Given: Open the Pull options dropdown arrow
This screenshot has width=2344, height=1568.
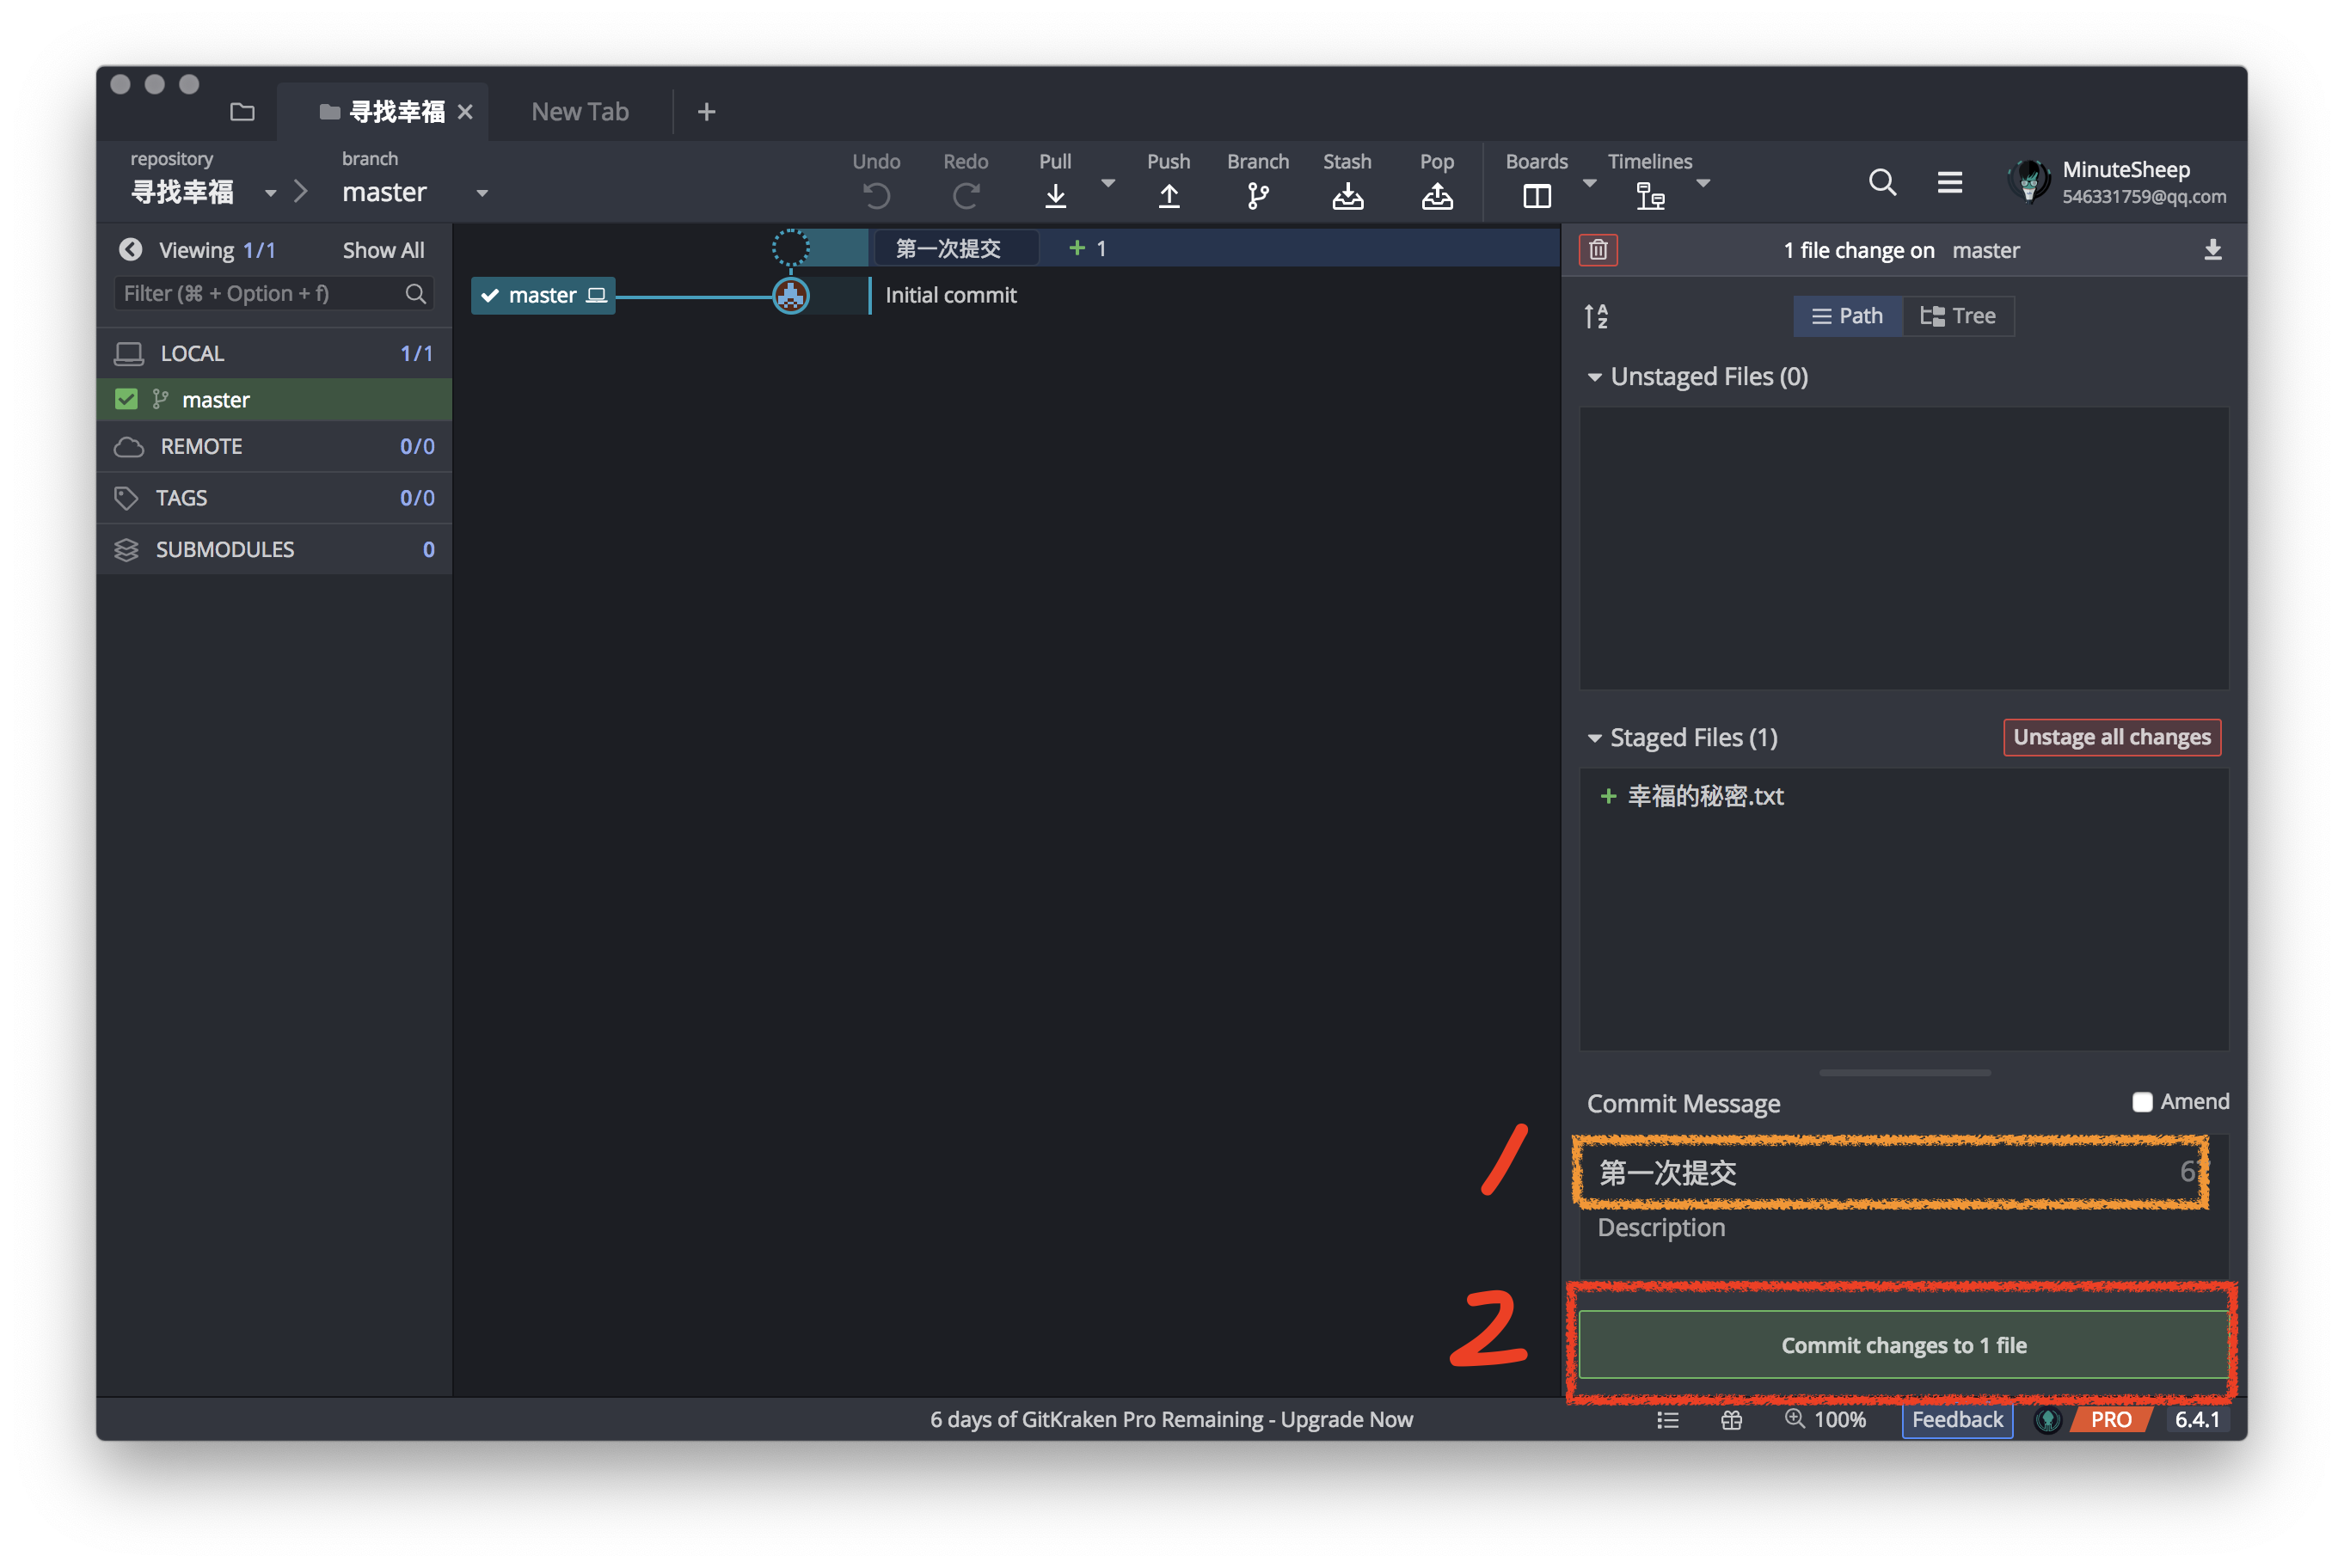Looking at the screenshot, I should (x=1108, y=183).
